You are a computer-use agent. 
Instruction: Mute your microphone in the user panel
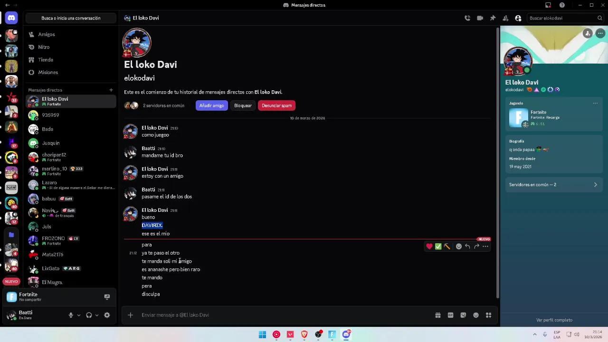[70, 315]
